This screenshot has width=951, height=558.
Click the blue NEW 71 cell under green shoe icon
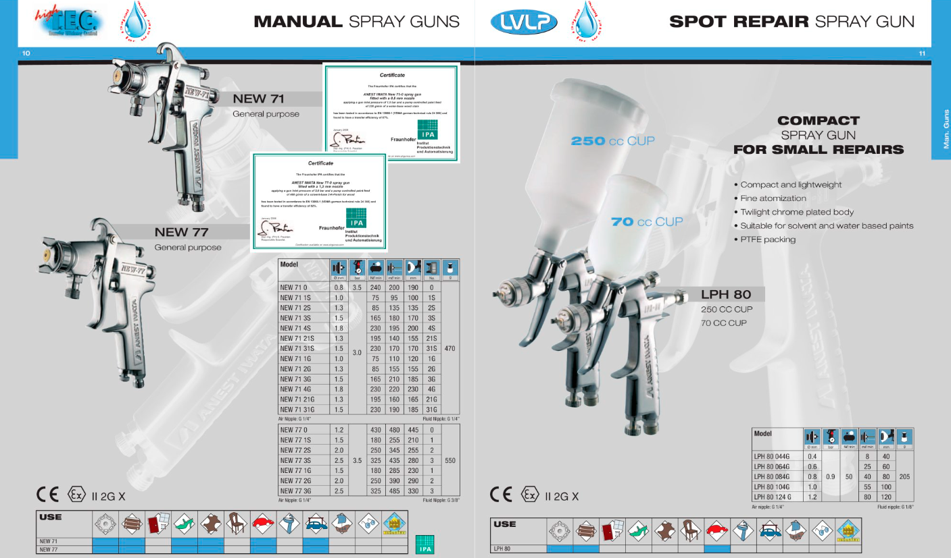click(x=184, y=541)
